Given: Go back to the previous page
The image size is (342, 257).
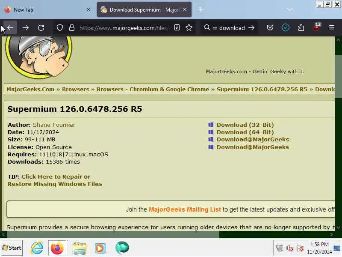Looking at the screenshot, I should point(10,28).
